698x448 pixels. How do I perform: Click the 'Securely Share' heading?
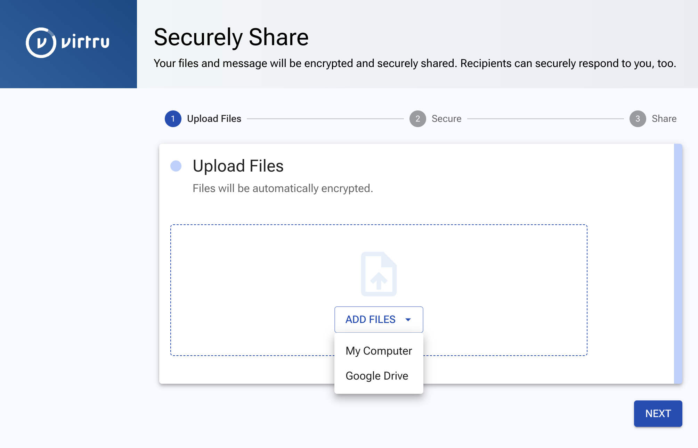click(231, 37)
